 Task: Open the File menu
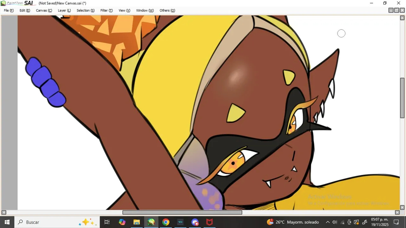coord(9,10)
